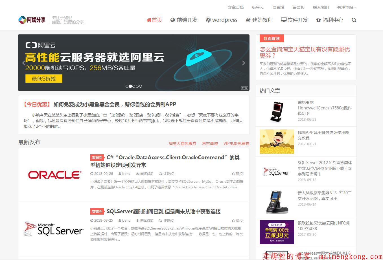Click the 数据库 tag on Oracle article
Screen dimensions: 383x260
pyautogui.click(x=97, y=158)
